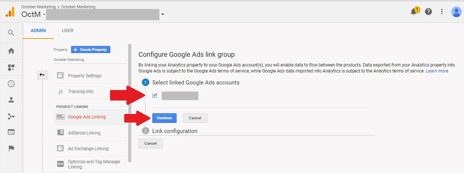Image resolution: width=464 pixels, height=173 pixels.
Task: Collapse the column using the back arrow button
Action: [42, 75]
